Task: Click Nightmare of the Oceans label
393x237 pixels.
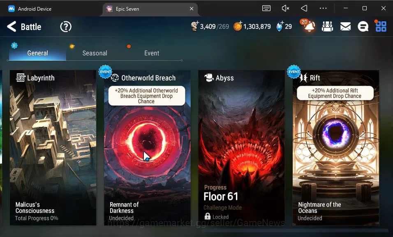Action: click(x=319, y=207)
